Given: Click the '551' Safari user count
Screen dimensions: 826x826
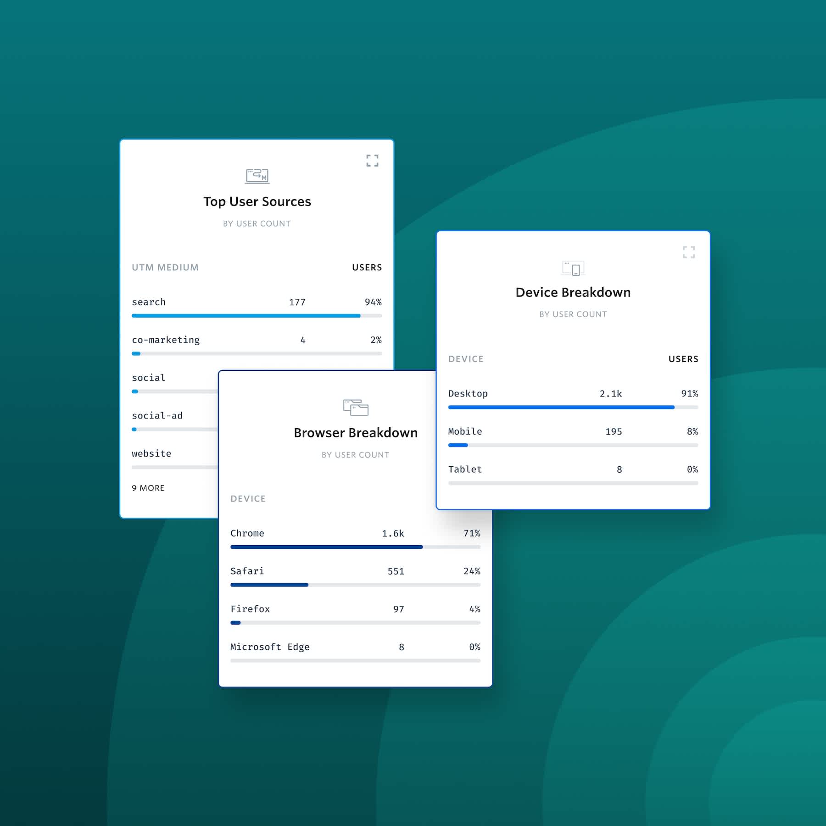Looking at the screenshot, I should click(396, 571).
